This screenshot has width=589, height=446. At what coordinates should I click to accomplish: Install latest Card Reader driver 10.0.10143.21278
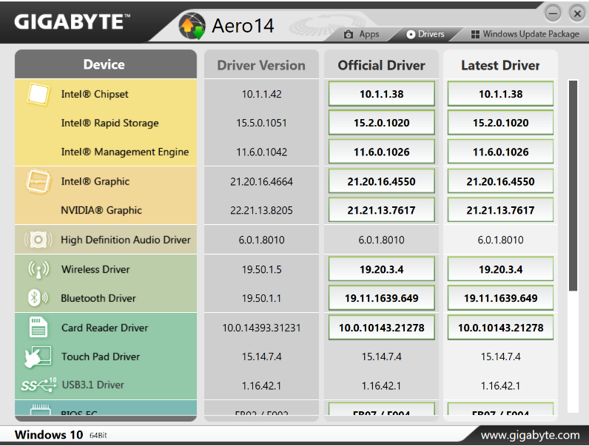click(x=500, y=328)
